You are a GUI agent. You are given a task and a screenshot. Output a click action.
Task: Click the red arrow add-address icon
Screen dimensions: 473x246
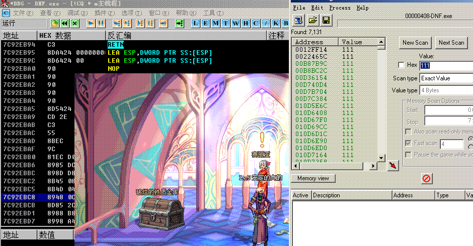coord(393,166)
